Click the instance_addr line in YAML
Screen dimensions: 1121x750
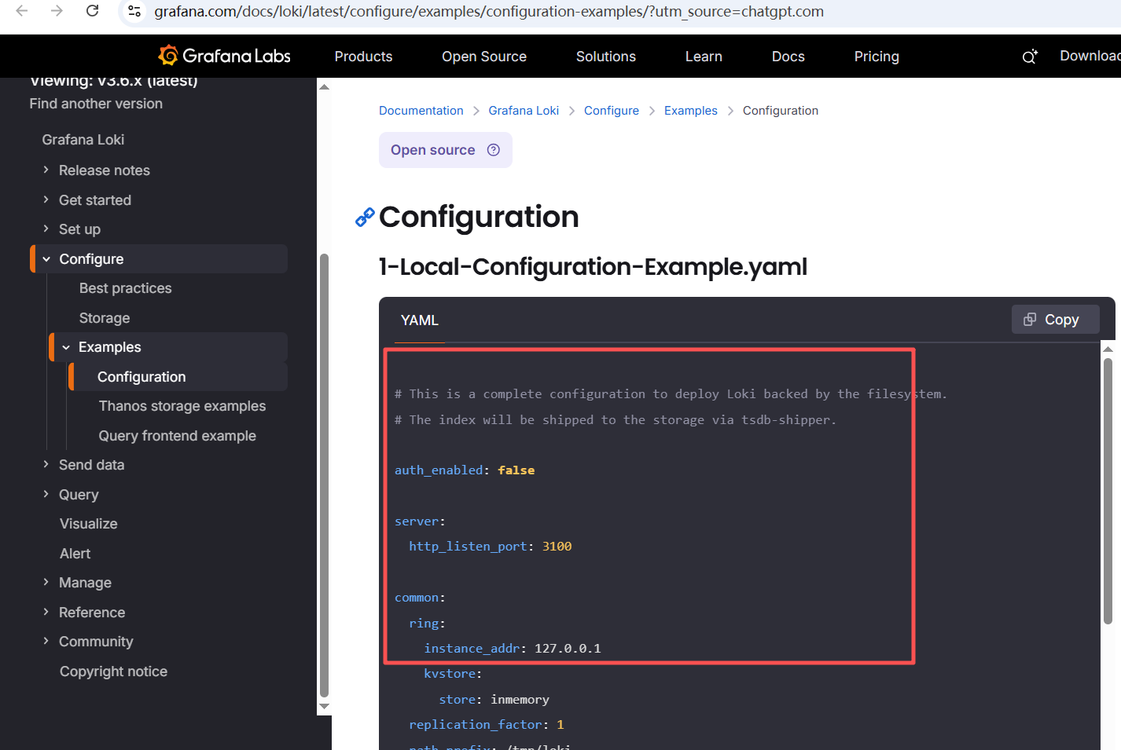click(x=513, y=649)
